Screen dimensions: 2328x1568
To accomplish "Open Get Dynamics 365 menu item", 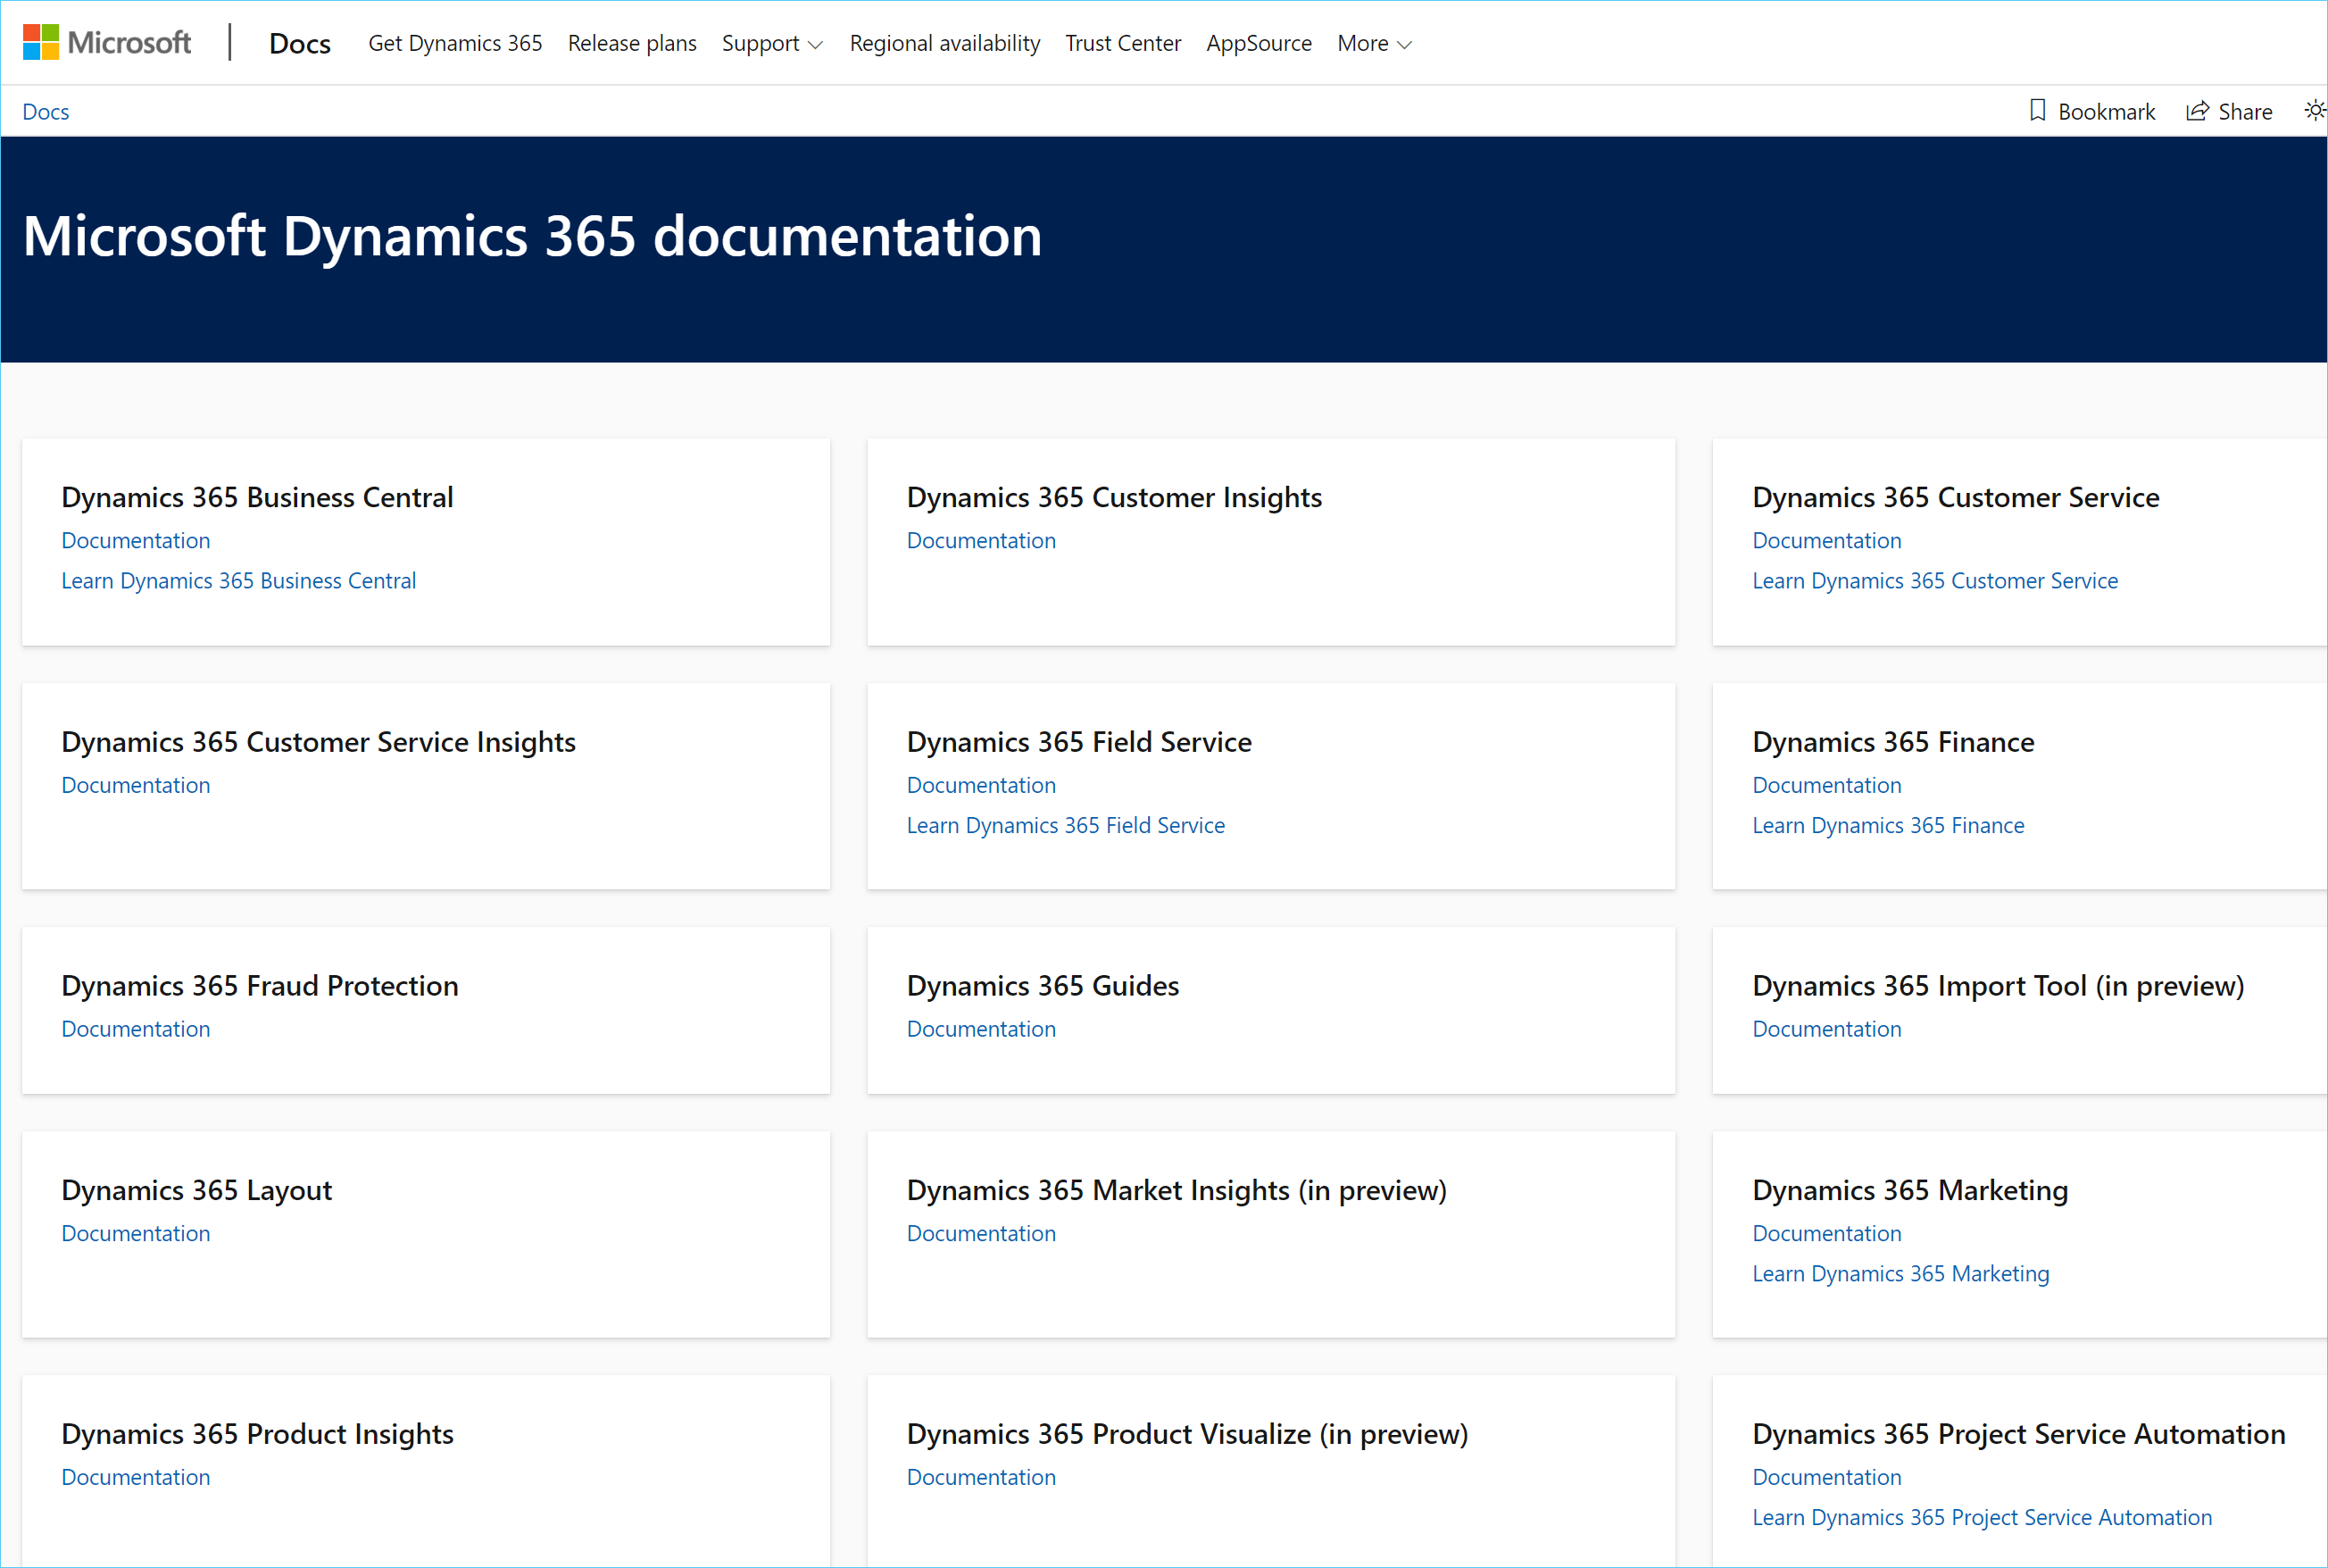I will coord(455,44).
